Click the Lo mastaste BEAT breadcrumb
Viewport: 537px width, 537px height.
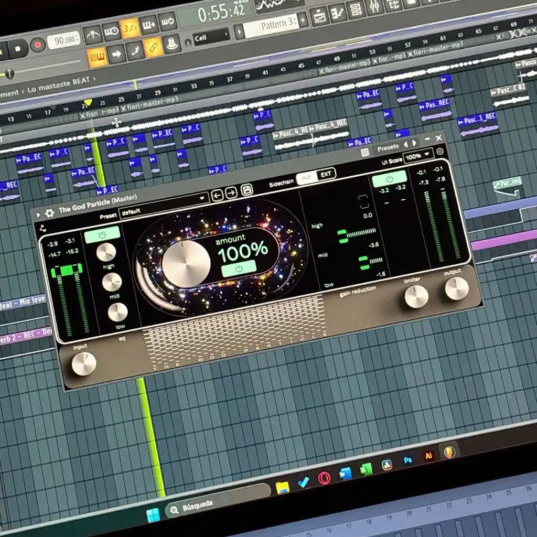pos(59,85)
